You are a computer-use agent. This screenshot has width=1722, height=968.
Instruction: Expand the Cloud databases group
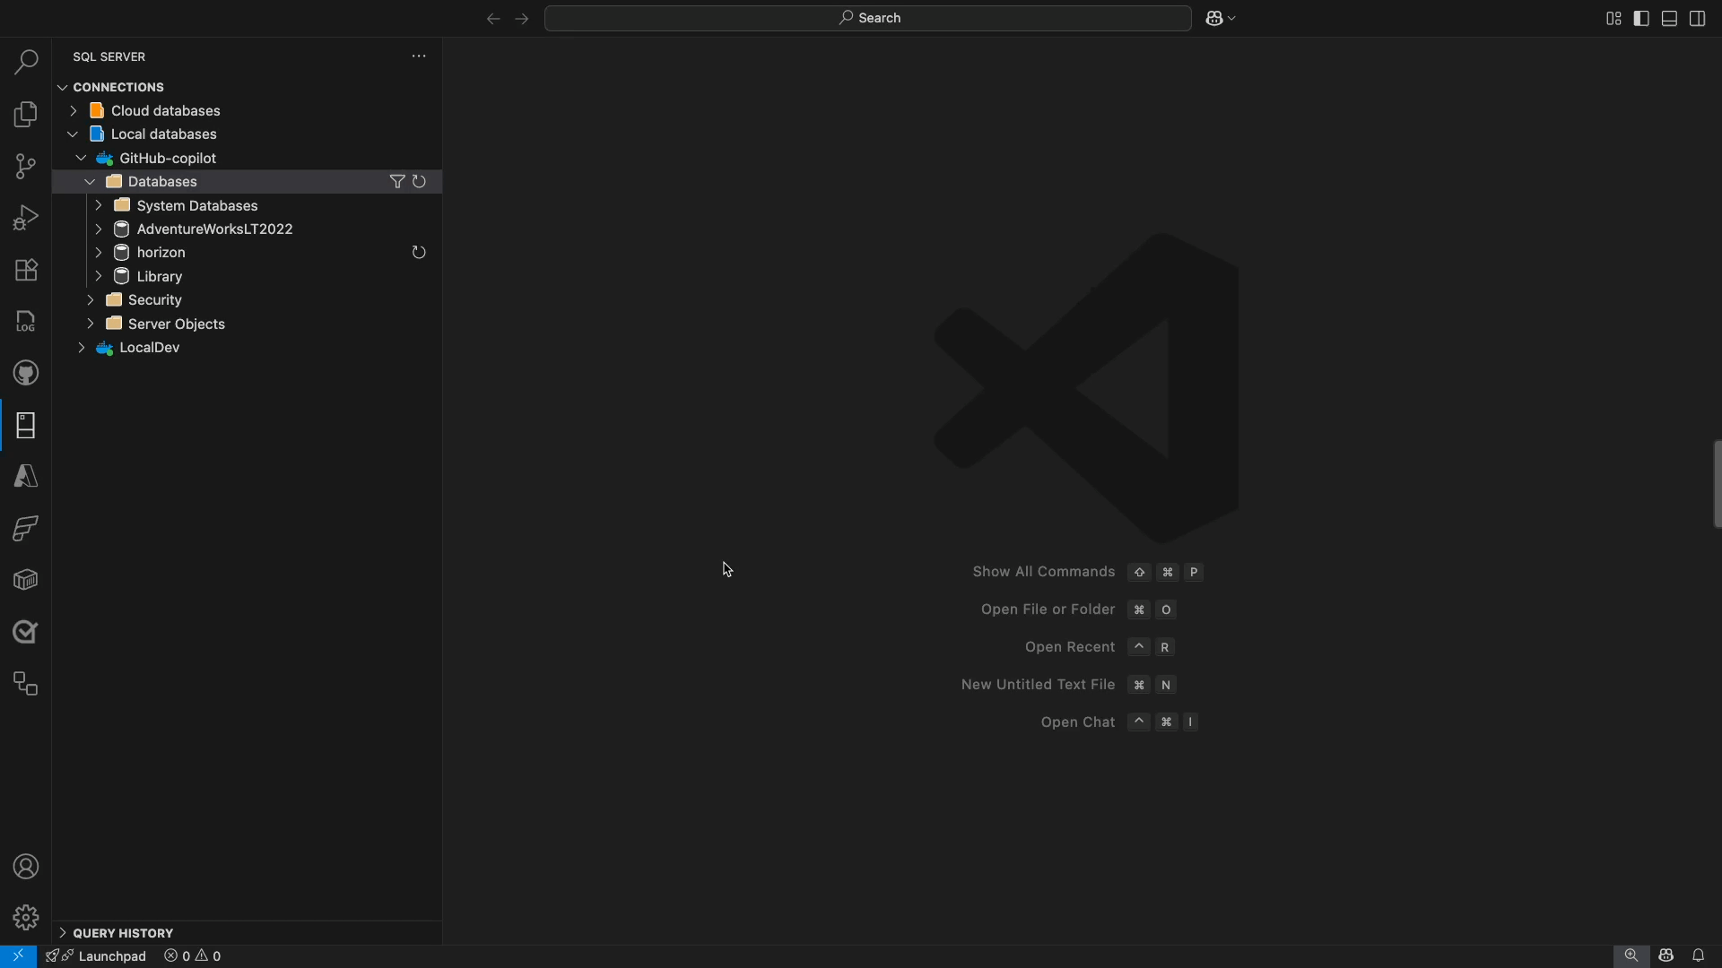click(74, 111)
